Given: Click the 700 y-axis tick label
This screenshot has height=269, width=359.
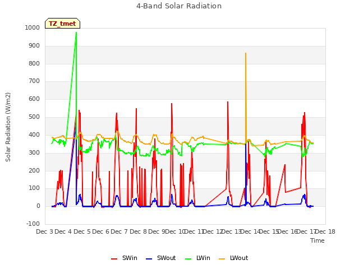Looking at the screenshot, I should point(34,81).
